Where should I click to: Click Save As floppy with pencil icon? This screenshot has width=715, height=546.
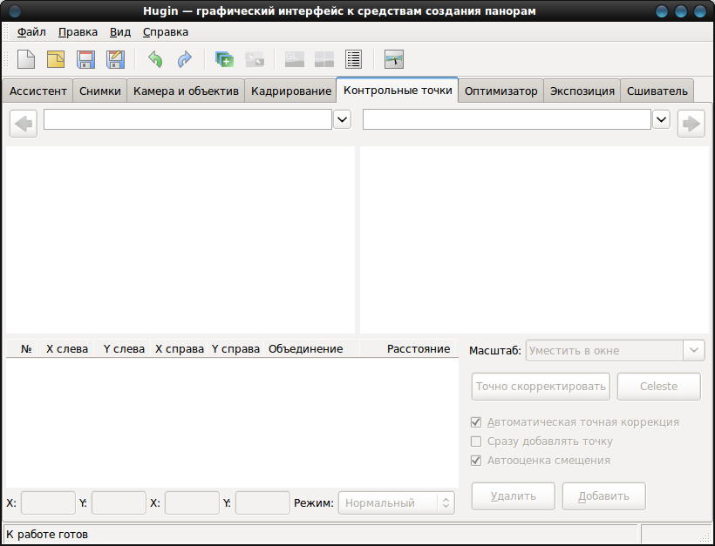click(115, 59)
